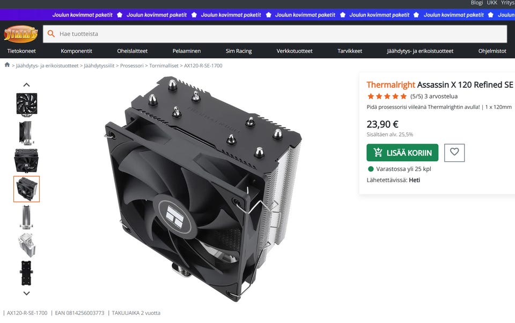Click the Jimm's logo
515x323 pixels.
coord(21,34)
